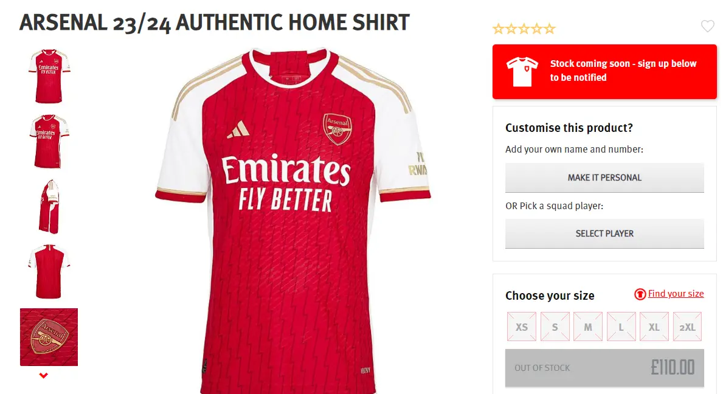This screenshot has height=394, width=723.
Task: Expand more thumbnails with down arrow
Action: point(42,375)
